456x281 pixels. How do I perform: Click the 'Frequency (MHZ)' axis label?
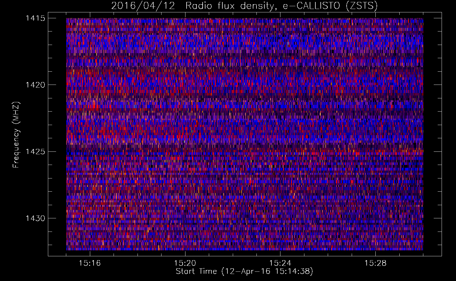[x=16, y=135]
